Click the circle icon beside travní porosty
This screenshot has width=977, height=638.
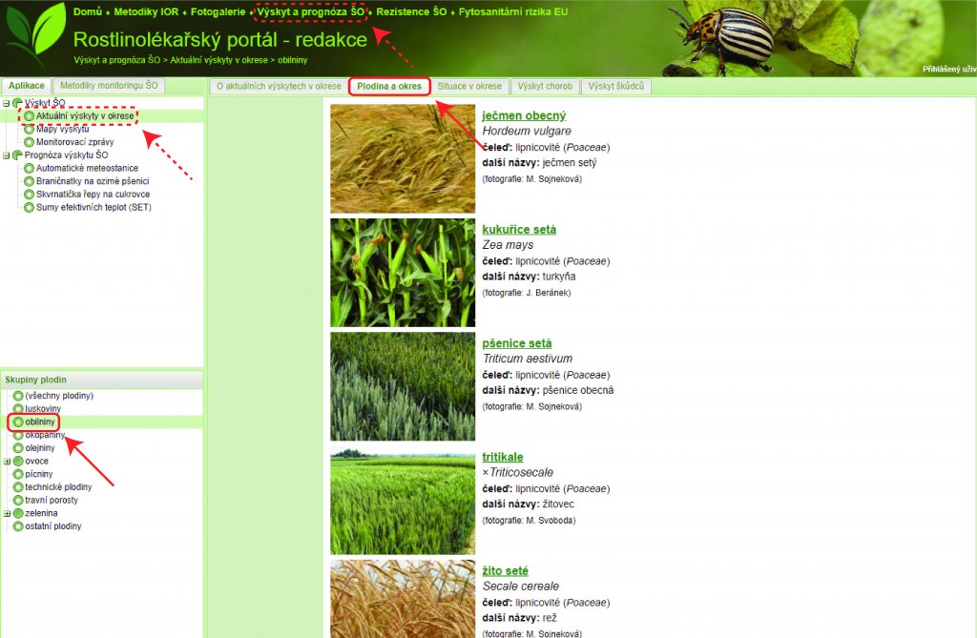click(x=18, y=501)
